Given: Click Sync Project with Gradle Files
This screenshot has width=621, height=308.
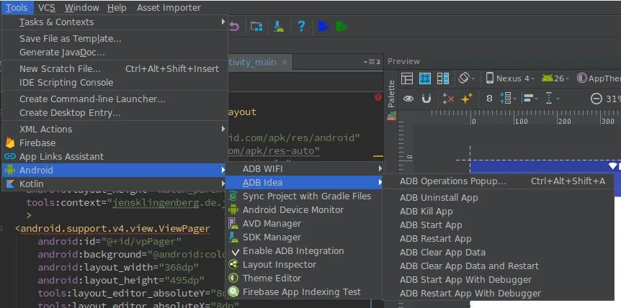Looking at the screenshot, I should pyautogui.click(x=304, y=196).
